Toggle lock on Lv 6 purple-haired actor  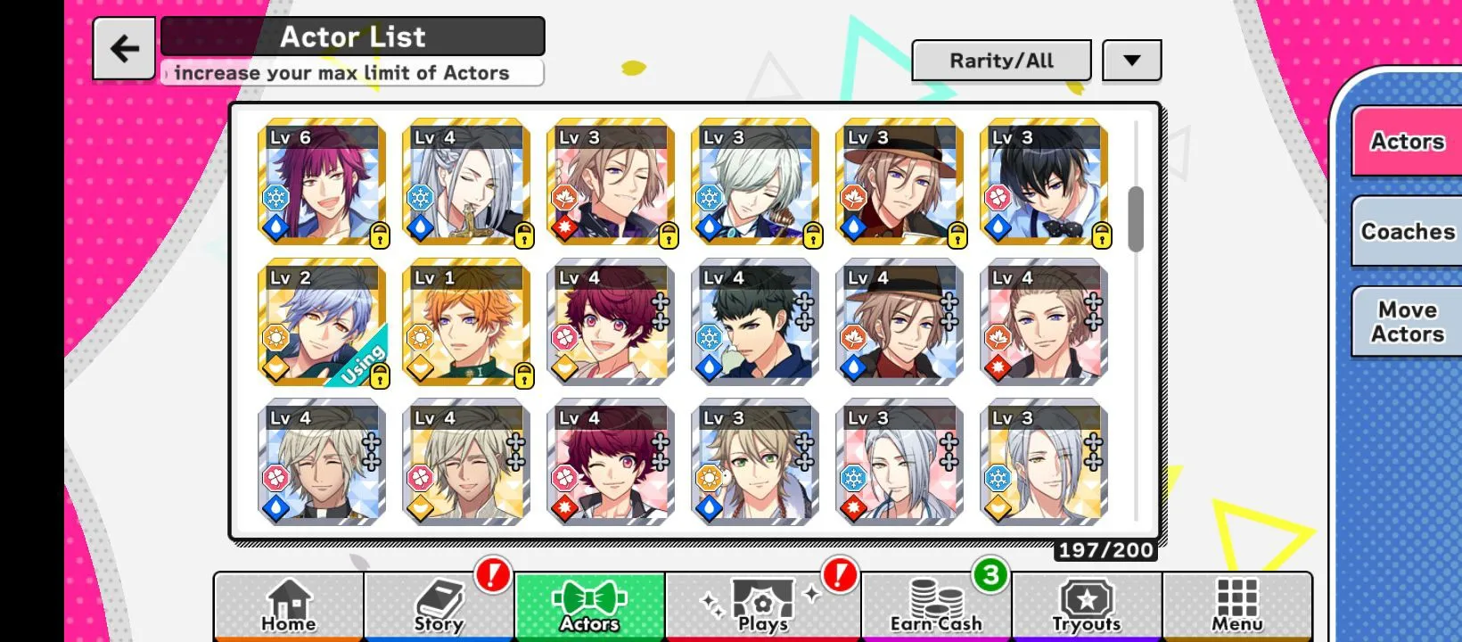380,235
